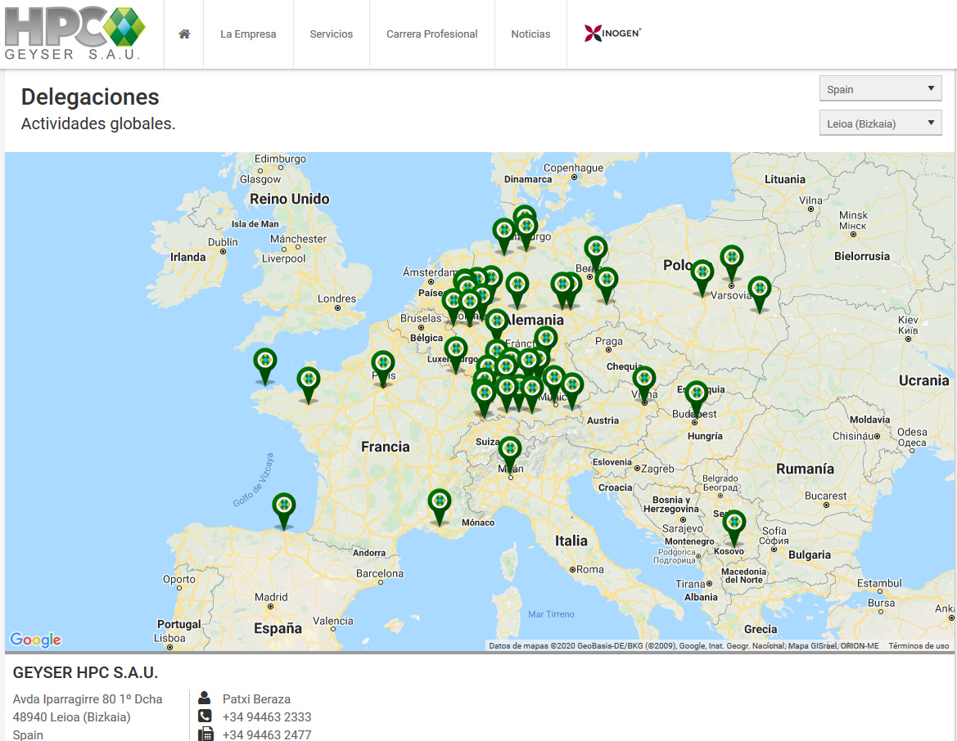Open the Inogen logo link
Image resolution: width=957 pixels, height=741 pixels.
pyautogui.click(x=612, y=34)
